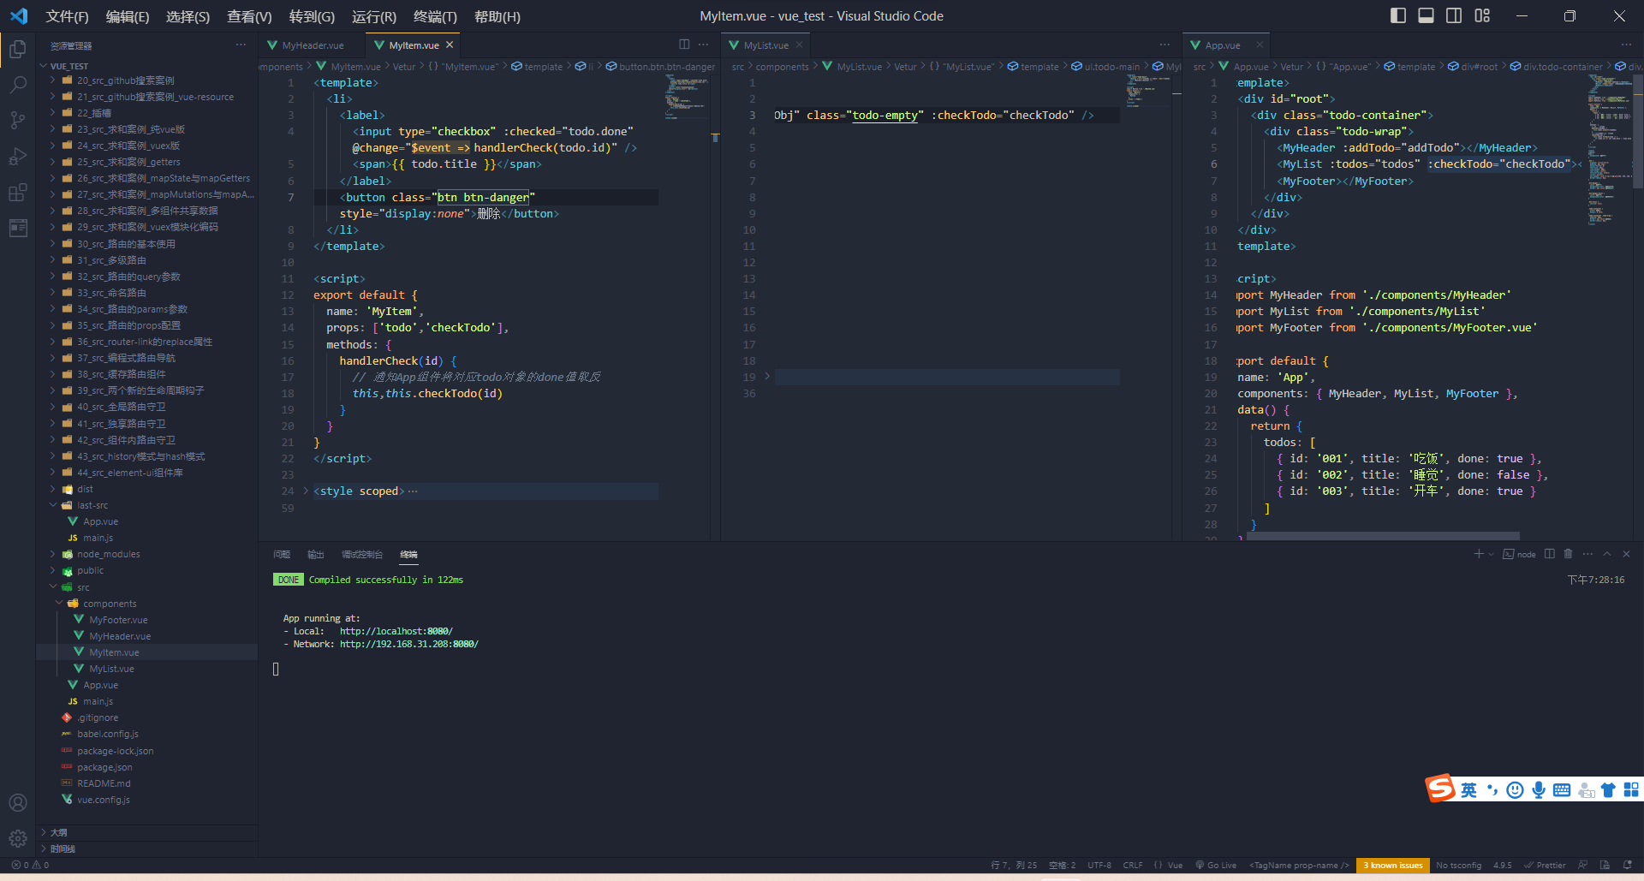
Task: Toggle the Sogou input method microphone
Action: tap(1539, 789)
